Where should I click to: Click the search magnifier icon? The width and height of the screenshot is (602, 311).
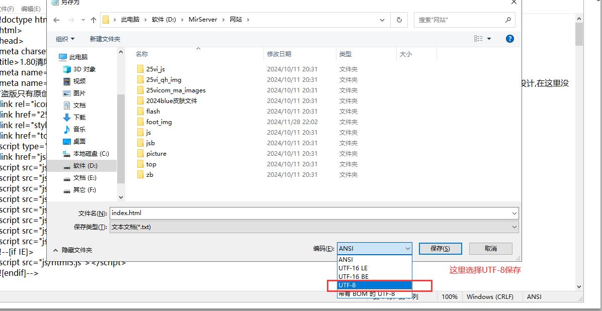click(508, 20)
